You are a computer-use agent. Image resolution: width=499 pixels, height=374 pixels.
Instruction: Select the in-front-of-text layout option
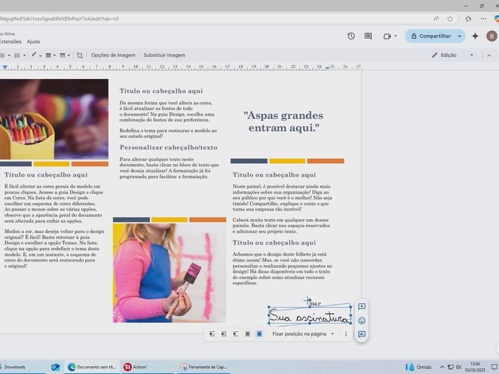point(259,334)
